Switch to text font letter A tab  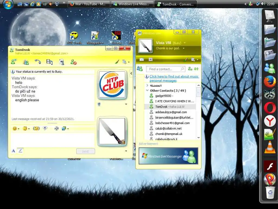click(14, 151)
